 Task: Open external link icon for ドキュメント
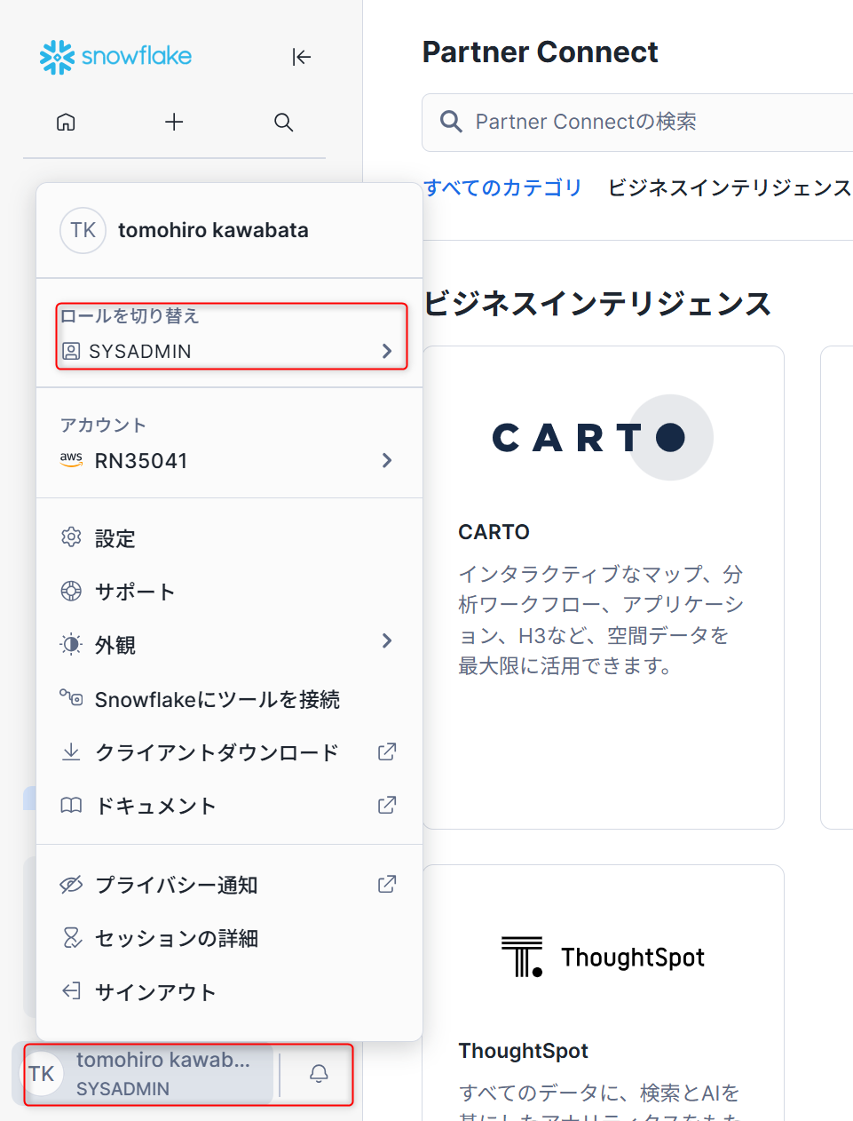pos(387,805)
